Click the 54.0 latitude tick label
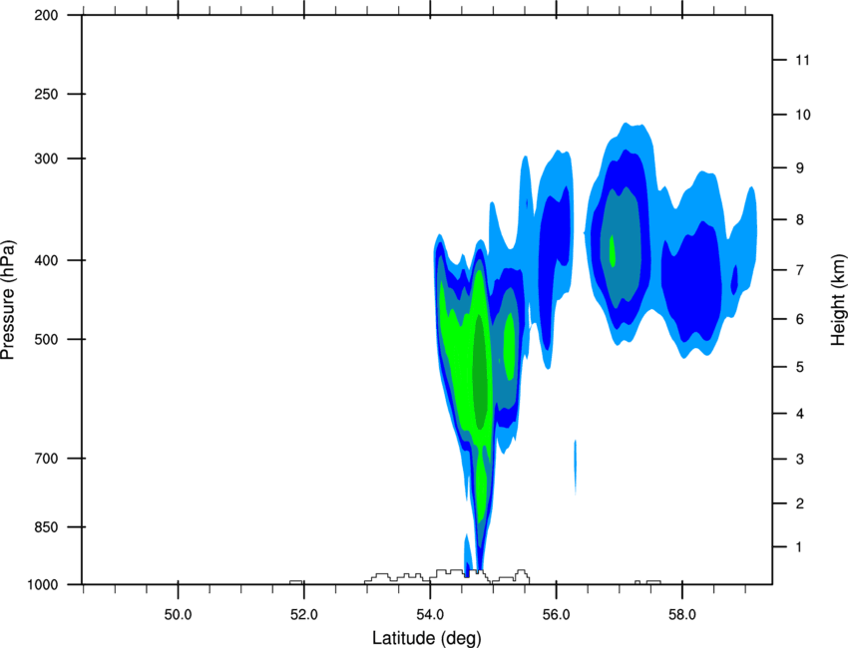Image resolution: width=848 pixels, height=648 pixels. point(431,615)
